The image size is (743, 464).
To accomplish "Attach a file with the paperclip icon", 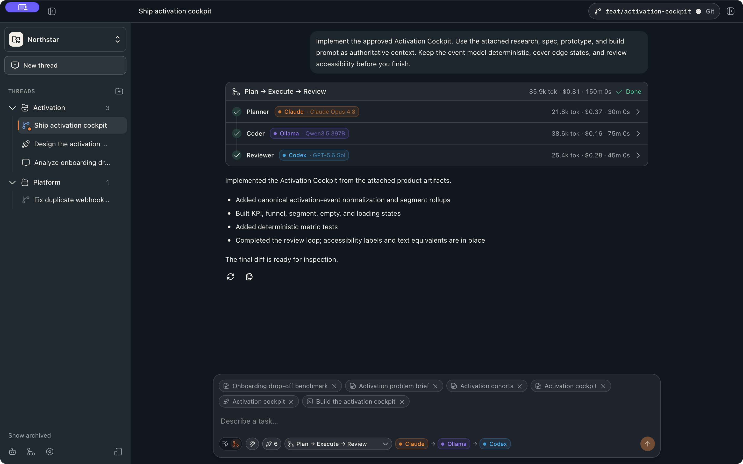I will [252, 444].
